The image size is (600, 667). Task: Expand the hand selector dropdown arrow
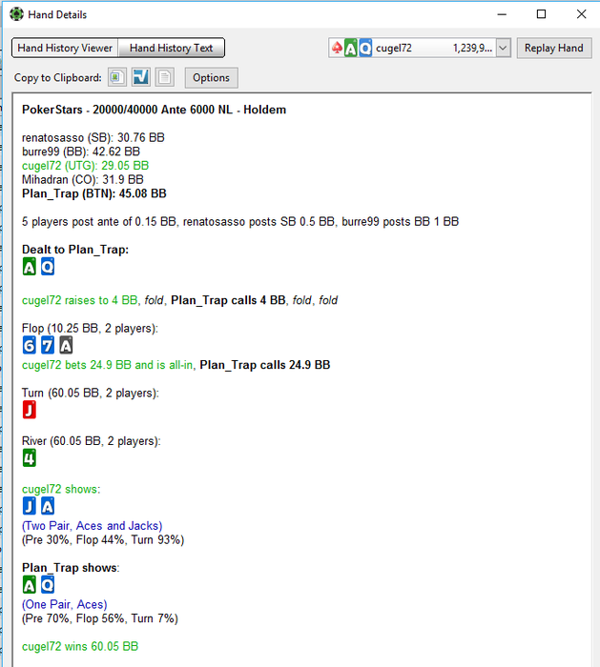(503, 48)
